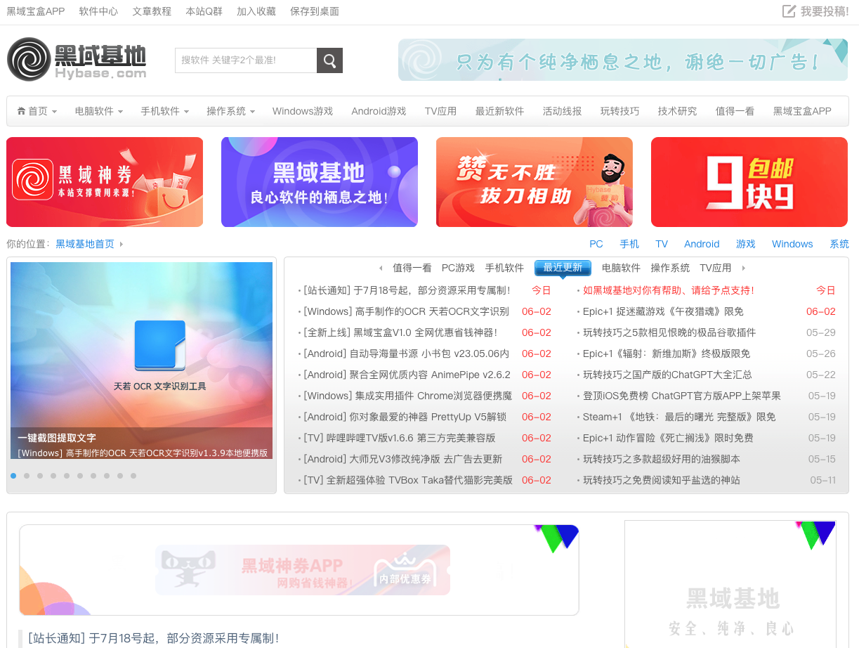The width and height of the screenshot is (859, 648).
Task: Focus the 搜软件 search input field
Action: (x=246, y=60)
